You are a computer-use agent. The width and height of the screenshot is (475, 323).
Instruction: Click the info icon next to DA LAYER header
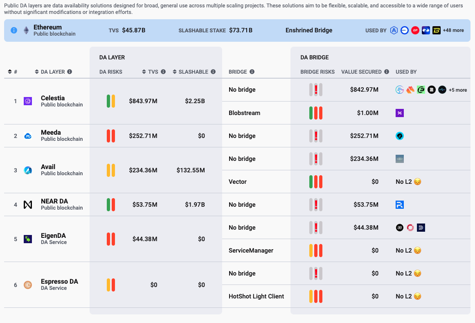(x=70, y=72)
